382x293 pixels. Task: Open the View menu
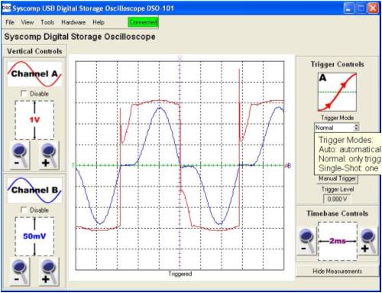pos(28,22)
